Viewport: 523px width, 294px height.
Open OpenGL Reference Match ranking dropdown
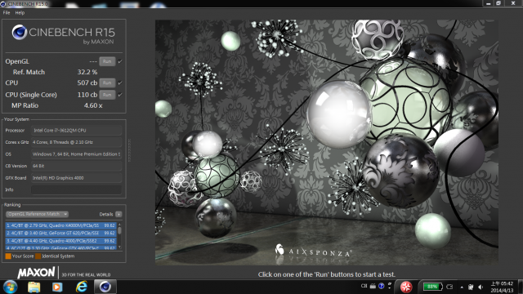(x=37, y=214)
